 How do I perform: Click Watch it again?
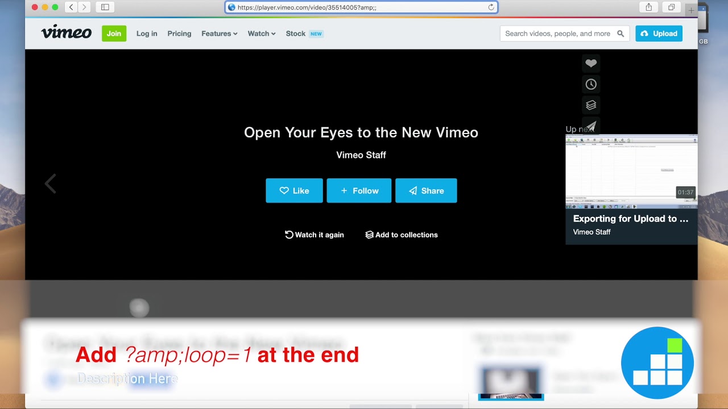[315, 235]
